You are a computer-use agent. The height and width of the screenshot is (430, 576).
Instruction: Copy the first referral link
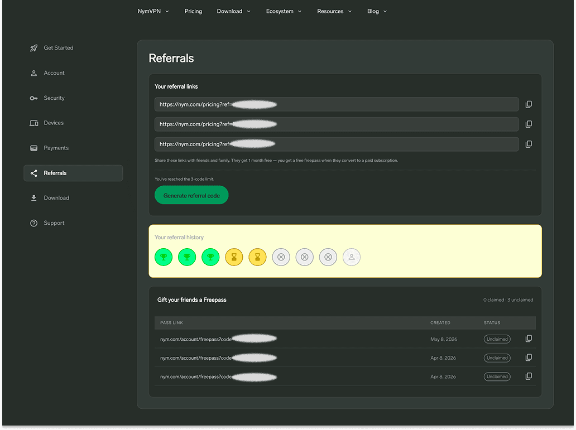(x=529, y=104)
